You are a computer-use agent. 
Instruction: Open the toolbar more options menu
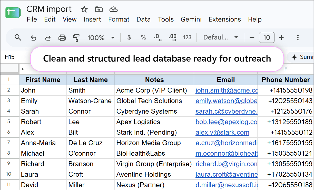point(298,38)
